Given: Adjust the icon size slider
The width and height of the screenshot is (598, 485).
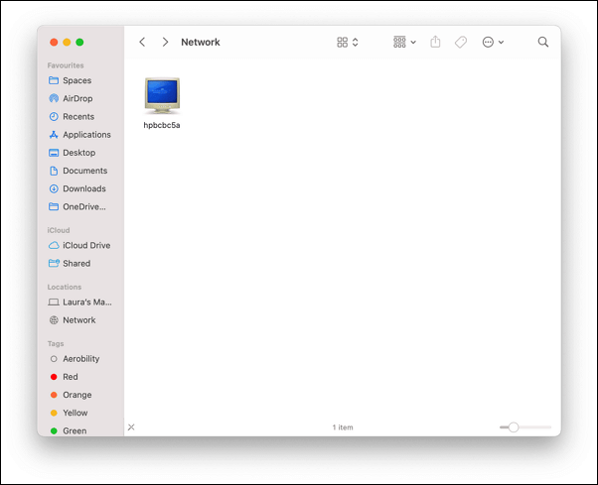Looking at the screenshot, I should click(514, 427).
